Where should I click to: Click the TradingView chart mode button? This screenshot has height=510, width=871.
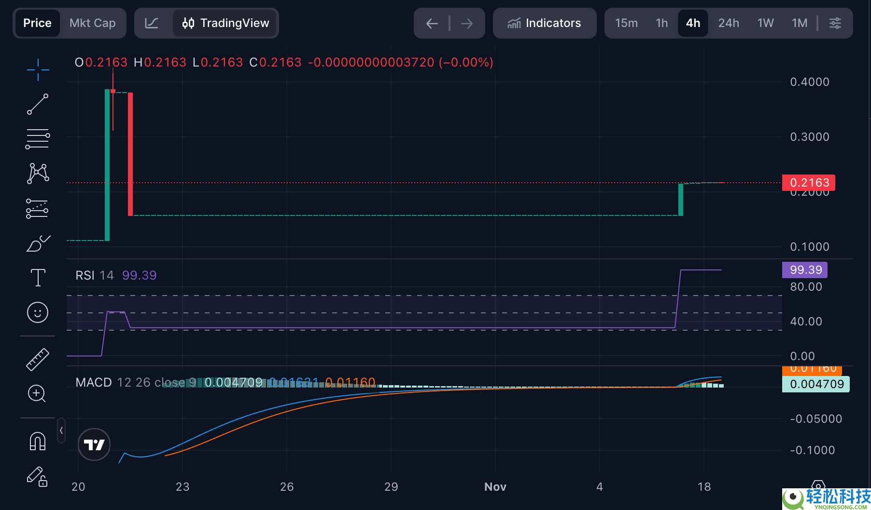point(225,23)
